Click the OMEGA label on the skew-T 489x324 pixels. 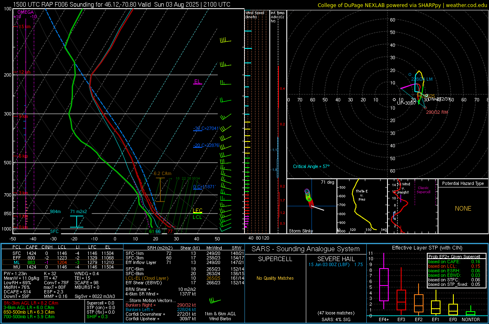coord(26,12)
